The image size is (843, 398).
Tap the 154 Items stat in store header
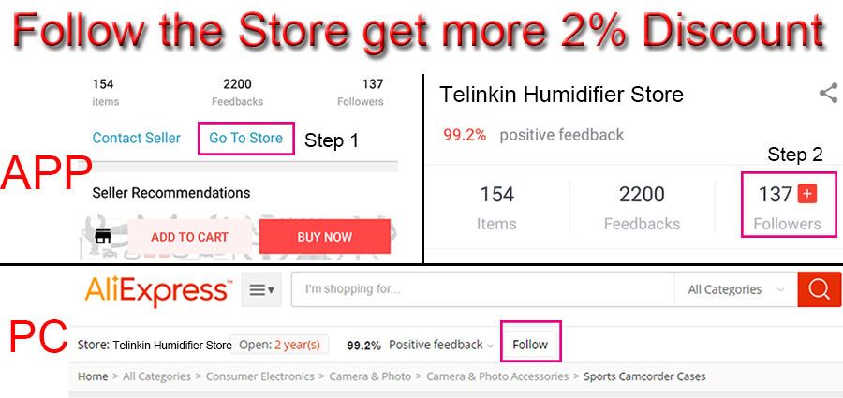coord(496,208)
